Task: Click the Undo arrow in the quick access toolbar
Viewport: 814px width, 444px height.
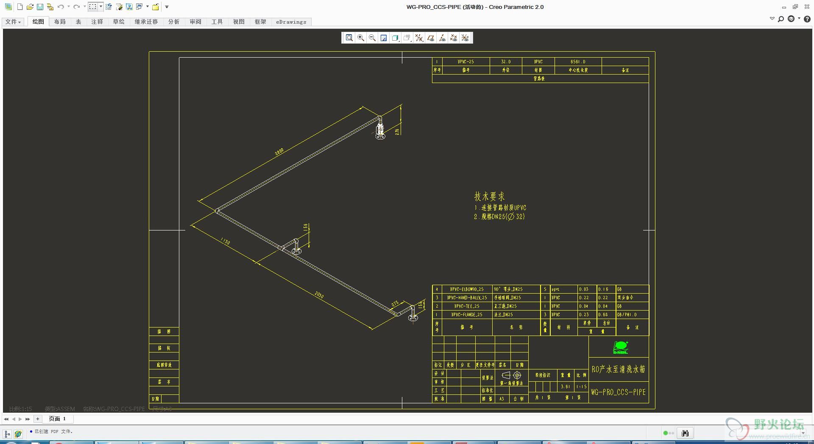Action: click(61, 7)
